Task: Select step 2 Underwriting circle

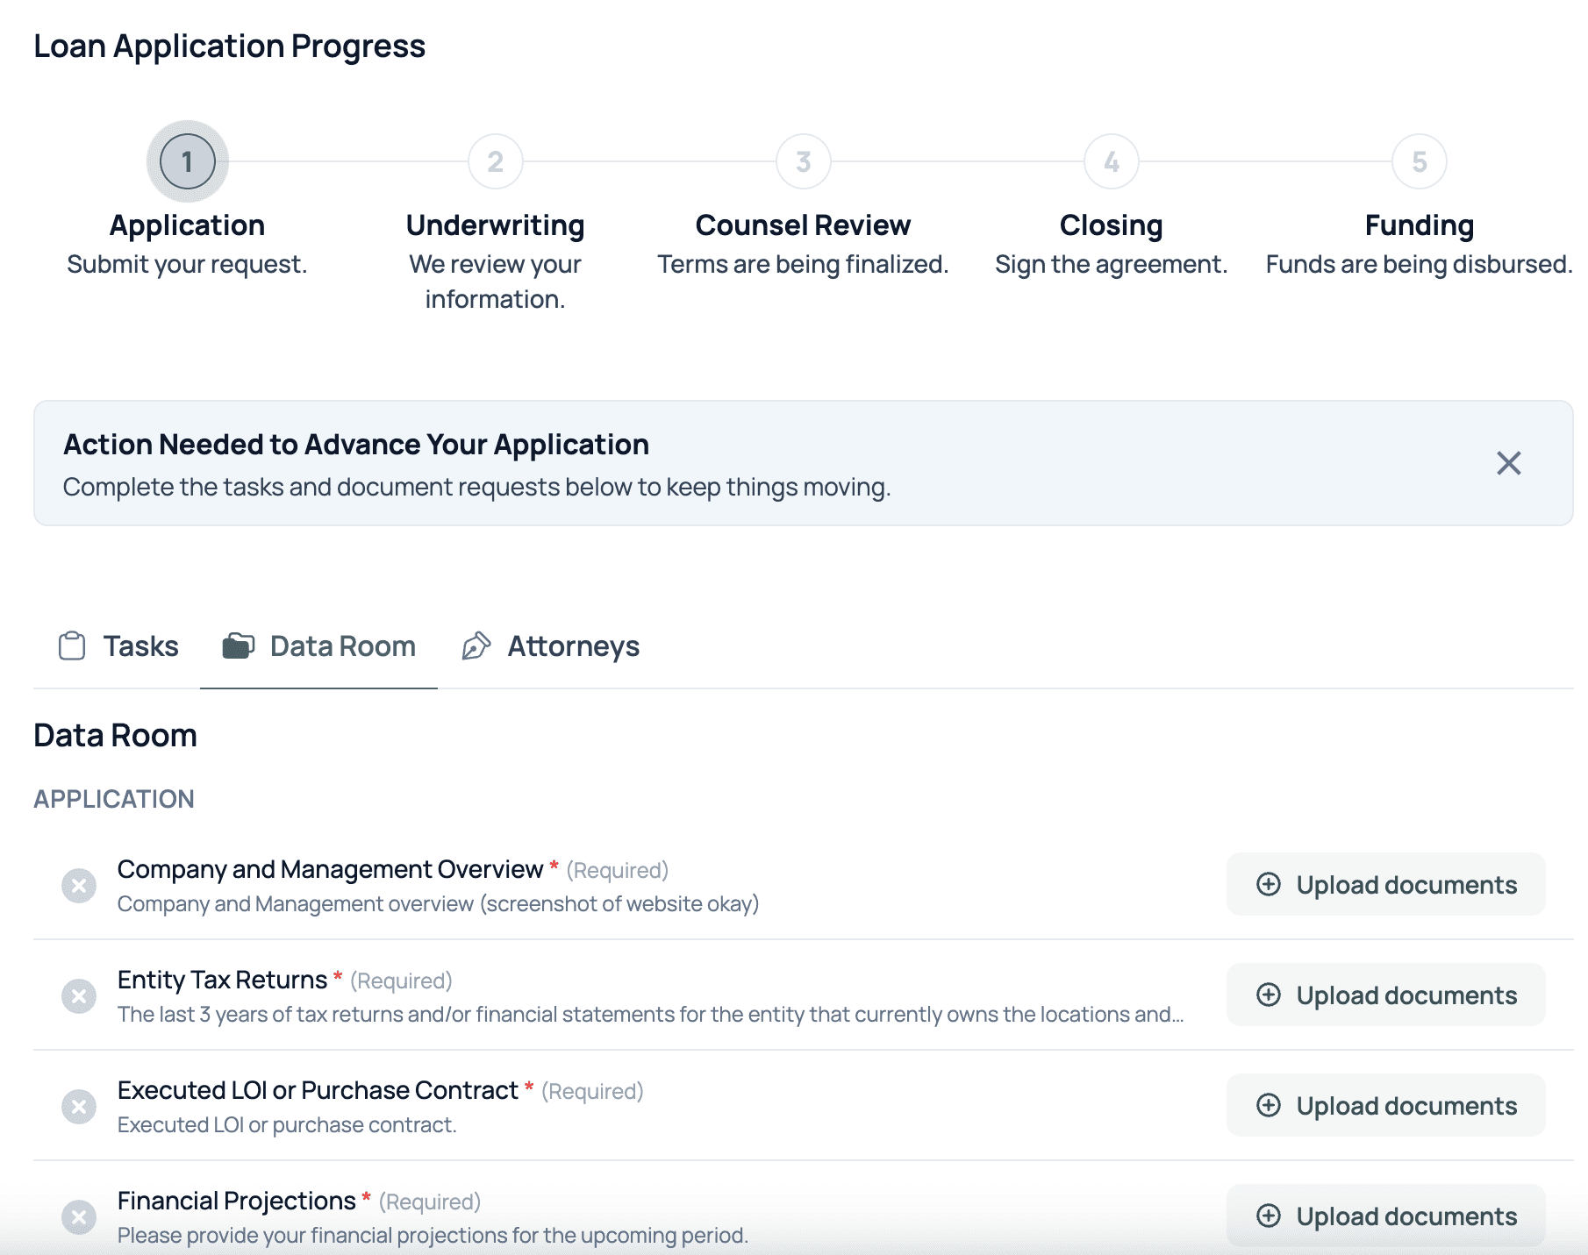Action: (496, 161)
